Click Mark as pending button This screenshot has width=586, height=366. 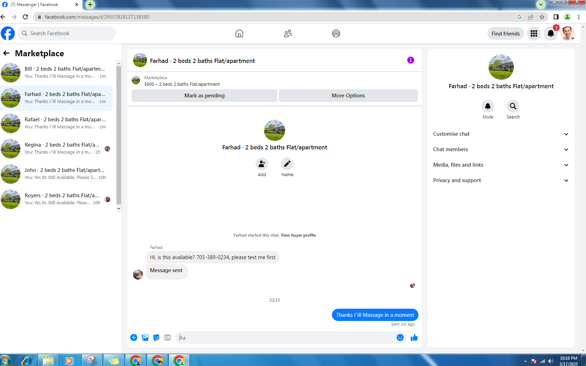click(x=204, y=96)
